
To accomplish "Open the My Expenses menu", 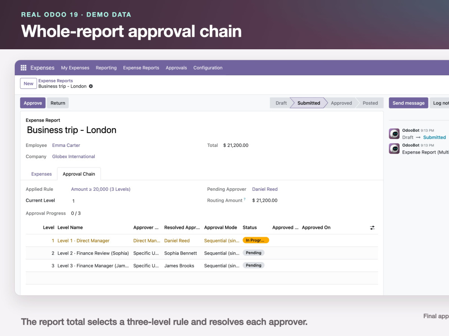I will pos(75,68).
